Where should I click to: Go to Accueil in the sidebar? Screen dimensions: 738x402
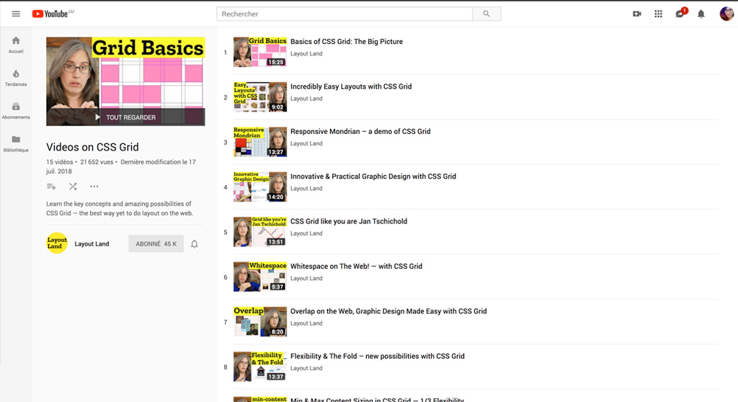tap(16, 45)
